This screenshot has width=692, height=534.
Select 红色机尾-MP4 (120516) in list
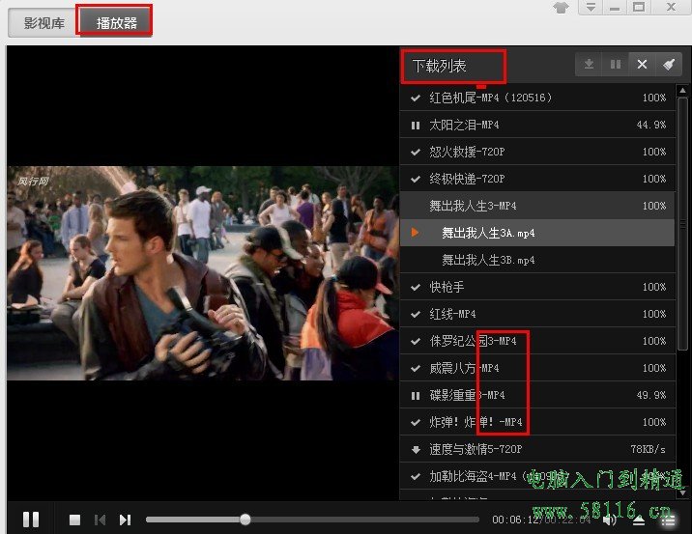[537, 98]
